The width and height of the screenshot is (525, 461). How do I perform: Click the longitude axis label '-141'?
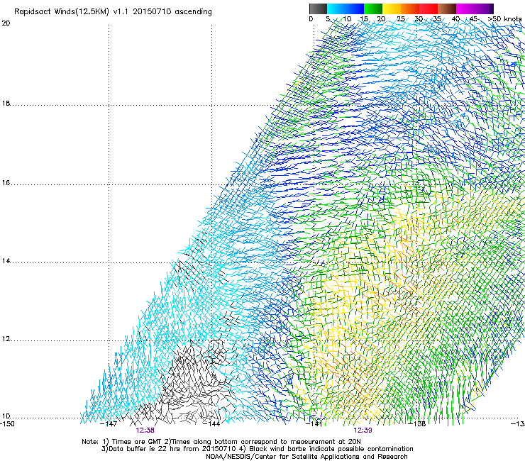point(314,424)
